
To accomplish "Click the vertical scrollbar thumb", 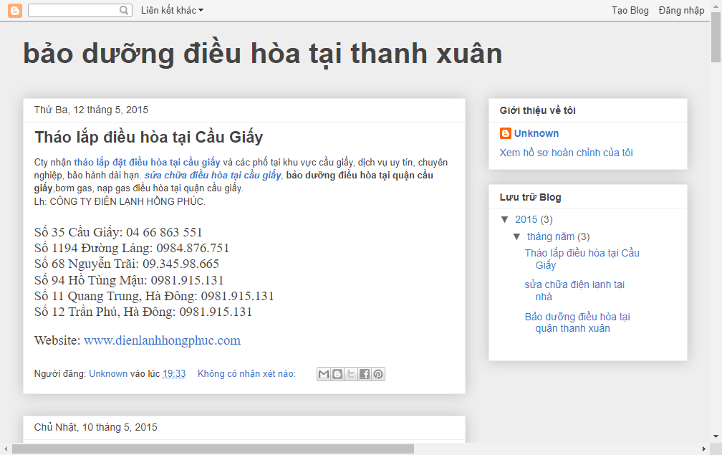I will 716,38.
